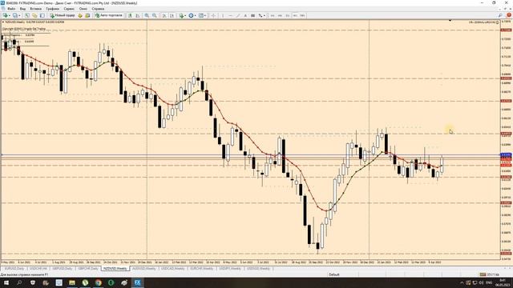Open the Окно menu
Viewport: 513px width, 288px height.
[x=83, y=9]
